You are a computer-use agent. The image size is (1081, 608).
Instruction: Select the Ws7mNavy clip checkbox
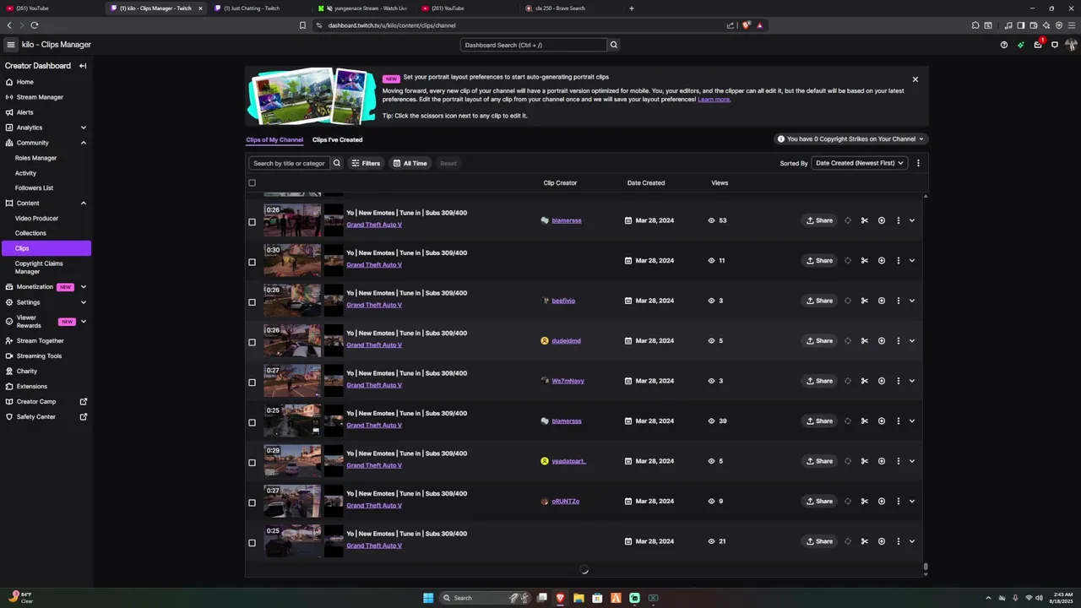[252, 383]
